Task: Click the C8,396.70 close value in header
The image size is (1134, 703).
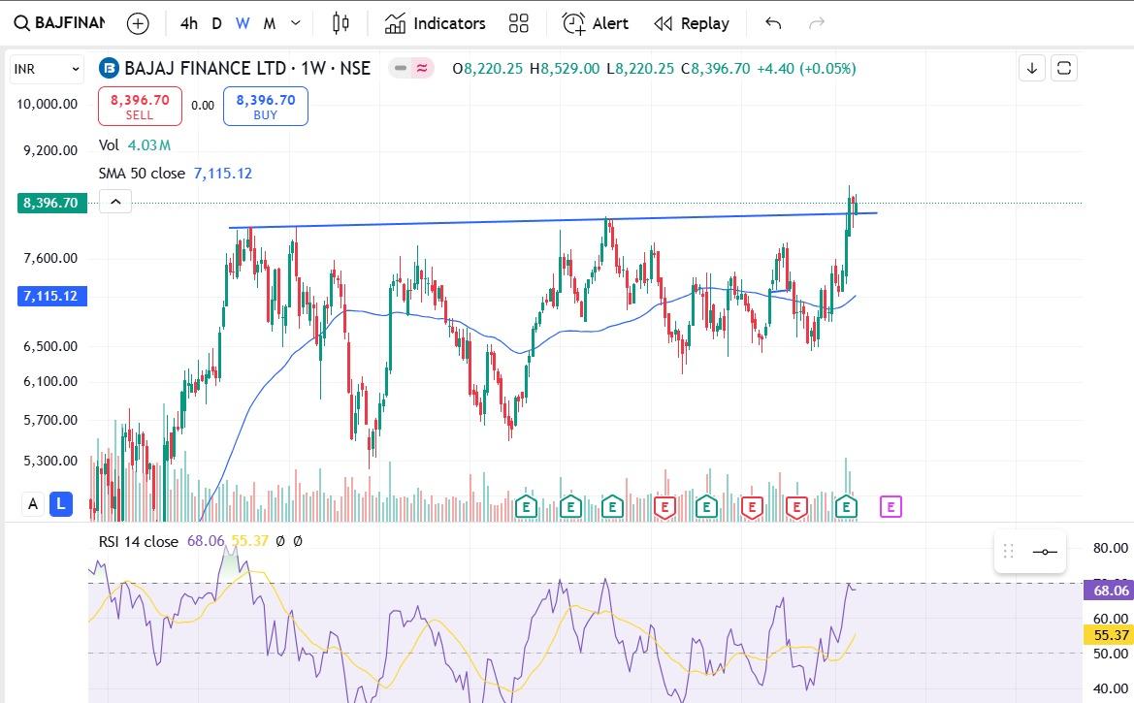Action: pos(715,69)
